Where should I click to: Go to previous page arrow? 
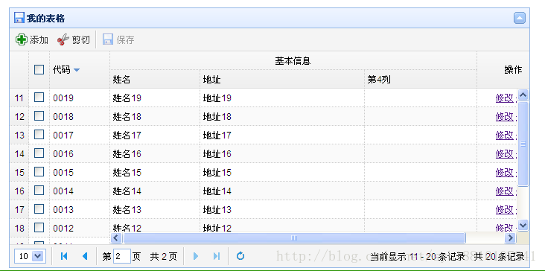coord(84,256)
